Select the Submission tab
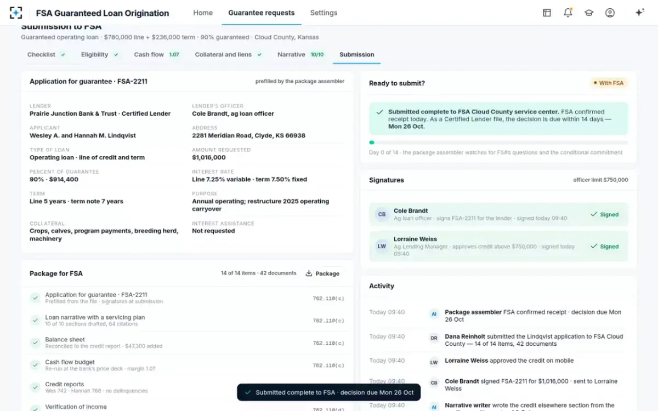Viewport: 658px width, 411px height. (357, 55)
